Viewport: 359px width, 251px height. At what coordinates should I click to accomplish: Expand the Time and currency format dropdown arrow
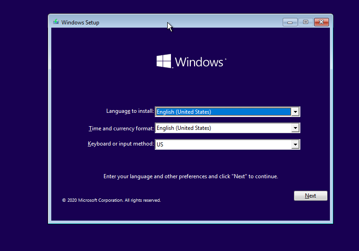[295, 128]
